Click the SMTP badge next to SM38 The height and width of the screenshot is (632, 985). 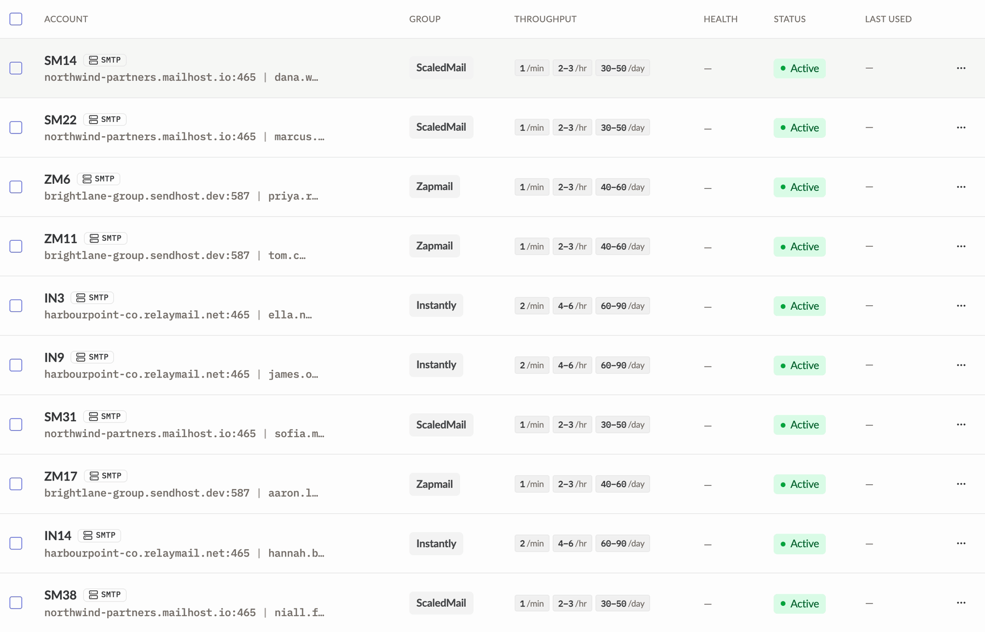[x=105, y=595]
